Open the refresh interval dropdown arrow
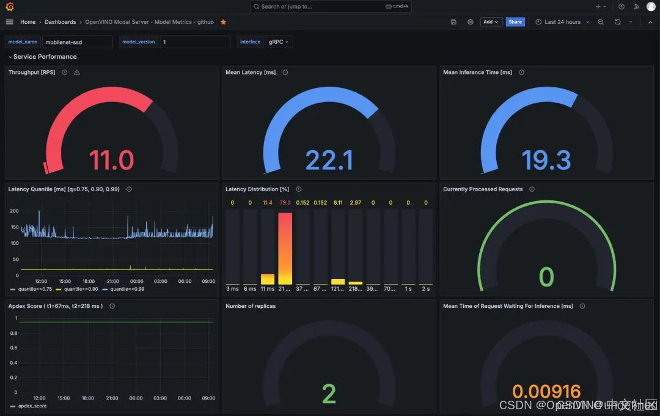The height and width of the screenshot is (416, 660). [631, 22]
